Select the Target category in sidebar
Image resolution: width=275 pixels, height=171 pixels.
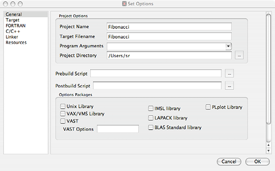coord(12,20)
